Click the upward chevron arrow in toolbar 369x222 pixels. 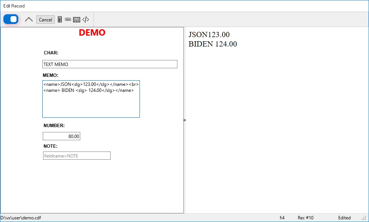click(29, 19)
